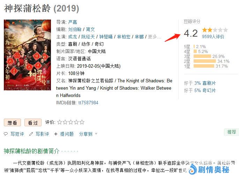Open the movie poster thumbnail

(28, 55)
